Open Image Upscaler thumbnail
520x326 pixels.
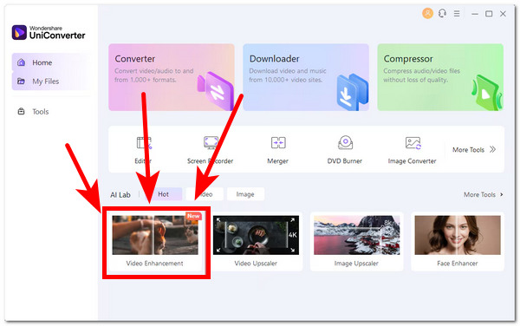357,235
